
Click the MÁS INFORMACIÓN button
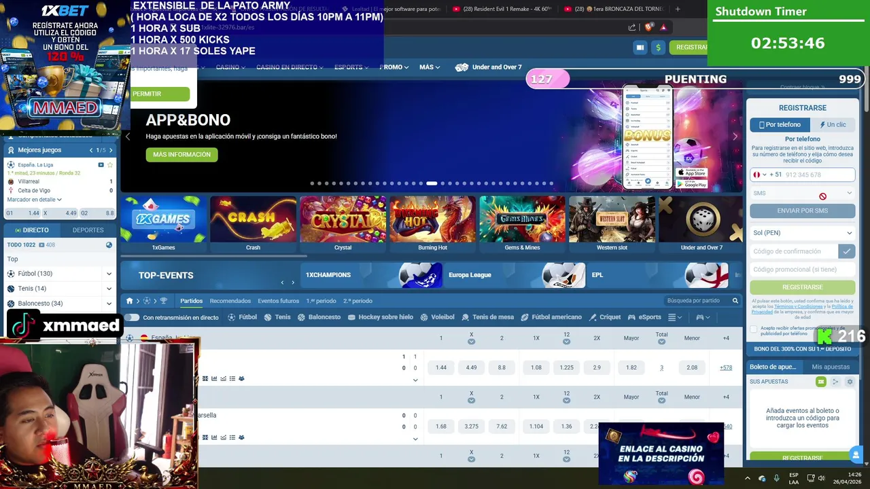pyautogui.click(x=181, y=155)
